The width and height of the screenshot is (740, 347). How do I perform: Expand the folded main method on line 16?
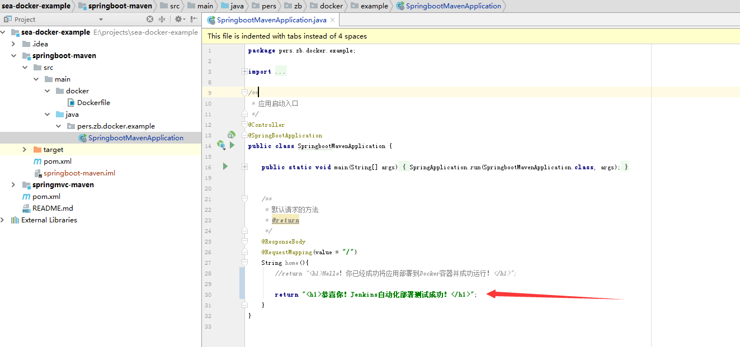pyautogui.click(x=244, y=167)
